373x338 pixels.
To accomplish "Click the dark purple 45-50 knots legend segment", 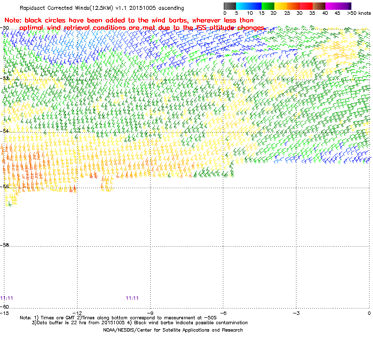I will coord(345,6).
